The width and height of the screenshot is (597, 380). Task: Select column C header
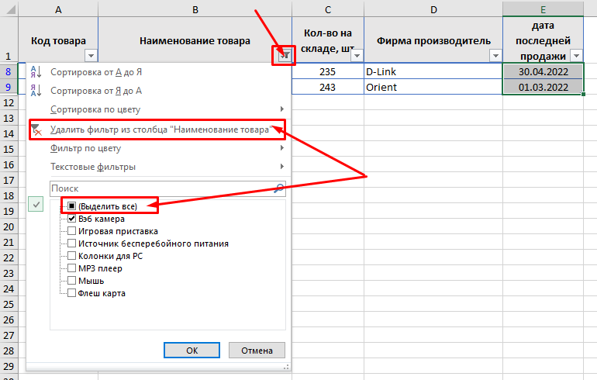click(328, 9)
